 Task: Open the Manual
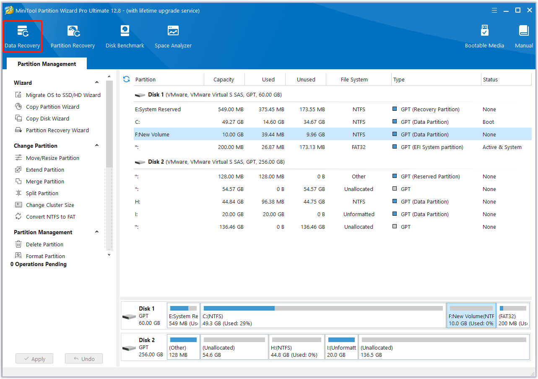pos(523,36)
